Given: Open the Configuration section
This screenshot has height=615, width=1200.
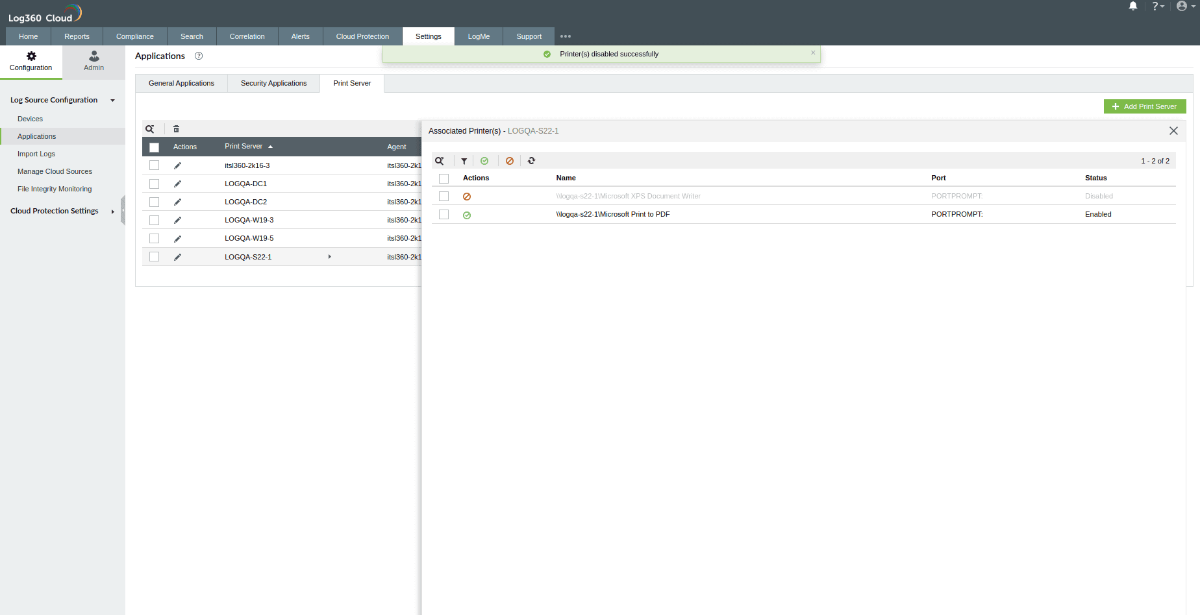Looking at the screenshot, I should coord(31,62).
